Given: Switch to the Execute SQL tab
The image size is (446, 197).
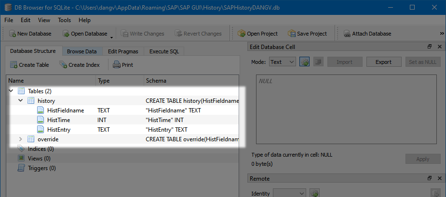Looking at the screenshot, I should point(164,51).
